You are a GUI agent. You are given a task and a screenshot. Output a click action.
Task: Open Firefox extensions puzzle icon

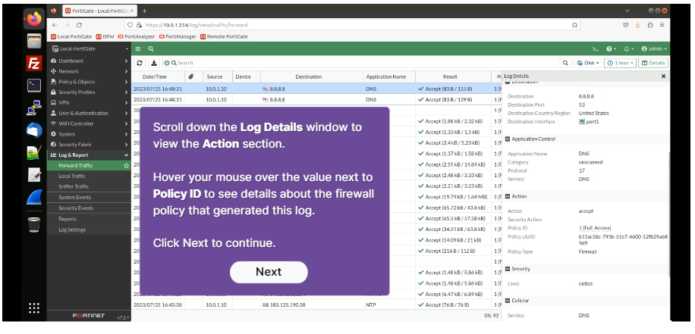tap(649, 25)
